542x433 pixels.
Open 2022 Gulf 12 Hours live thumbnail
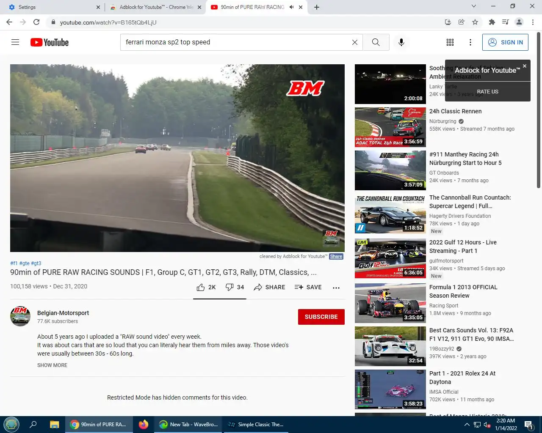coord(390,258)
